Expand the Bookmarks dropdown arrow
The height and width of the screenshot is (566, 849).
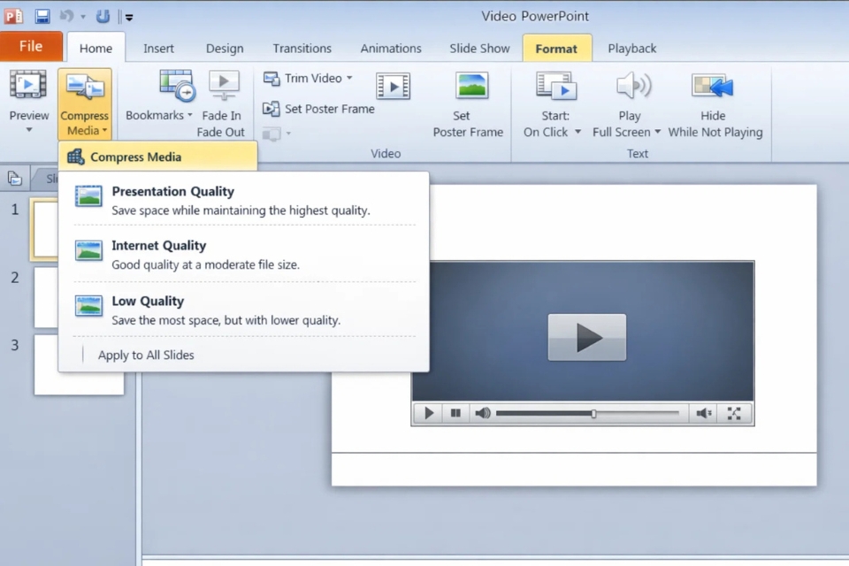point(188,115)
